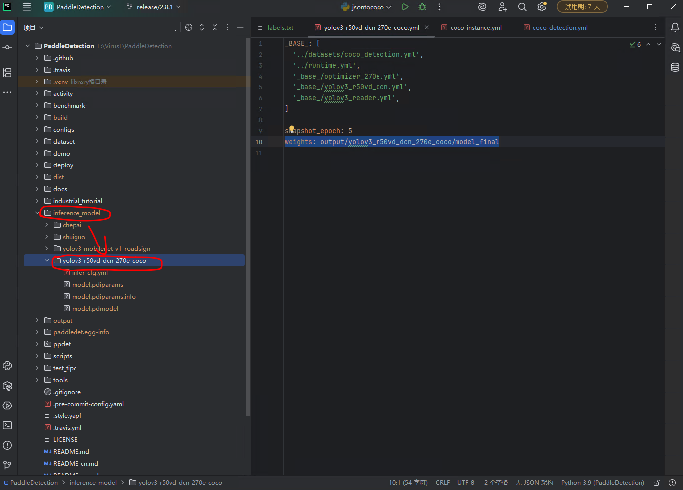Open the model.pdiparams.info file
Viewport: 683px width, 490px height.
(103, 297)
